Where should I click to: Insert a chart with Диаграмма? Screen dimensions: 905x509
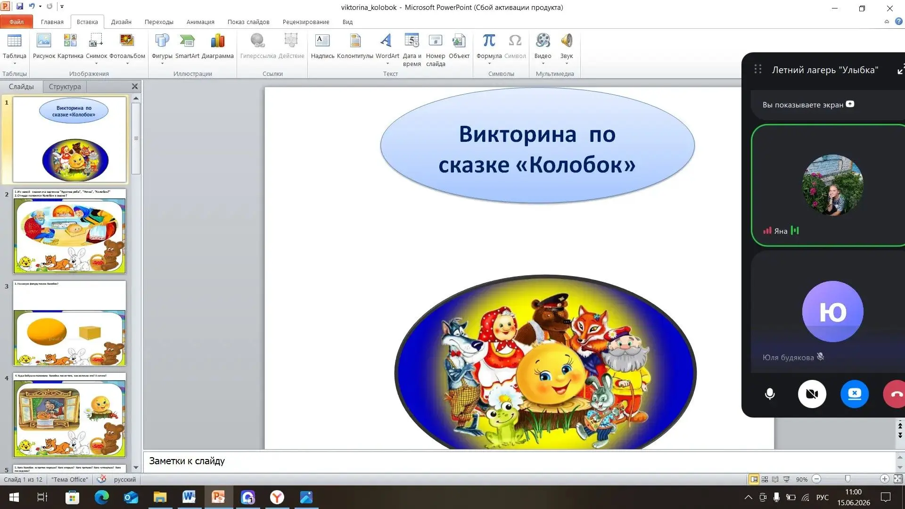[217, 46]
